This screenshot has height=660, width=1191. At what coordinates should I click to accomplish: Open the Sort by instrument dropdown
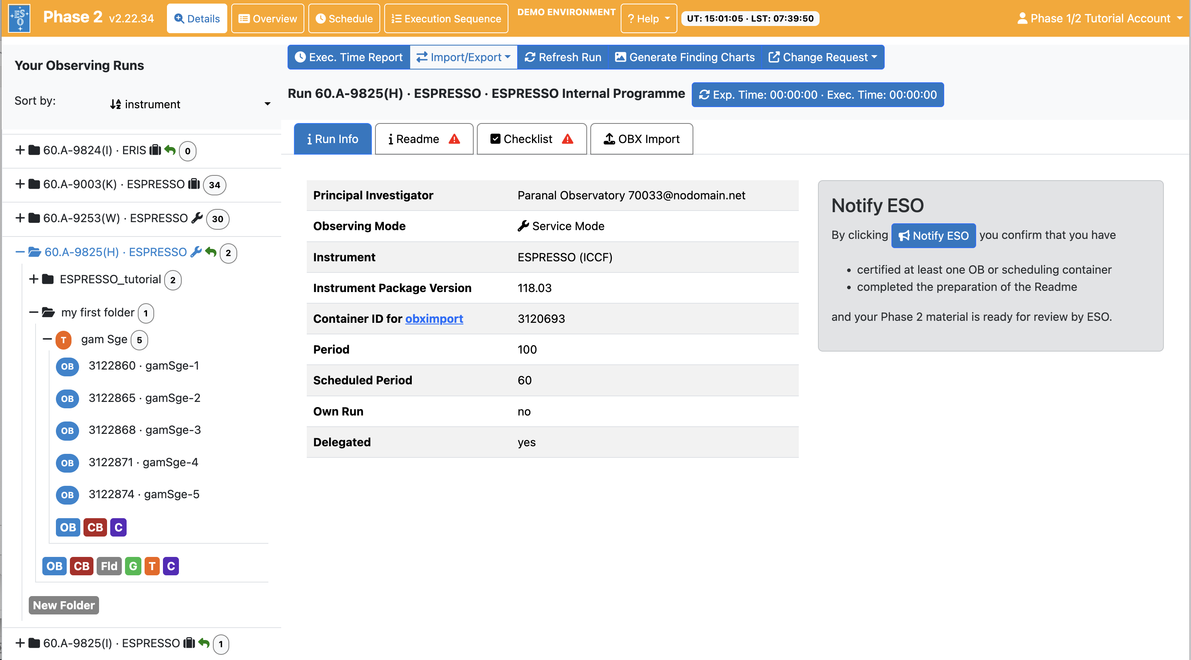(190, 104)
